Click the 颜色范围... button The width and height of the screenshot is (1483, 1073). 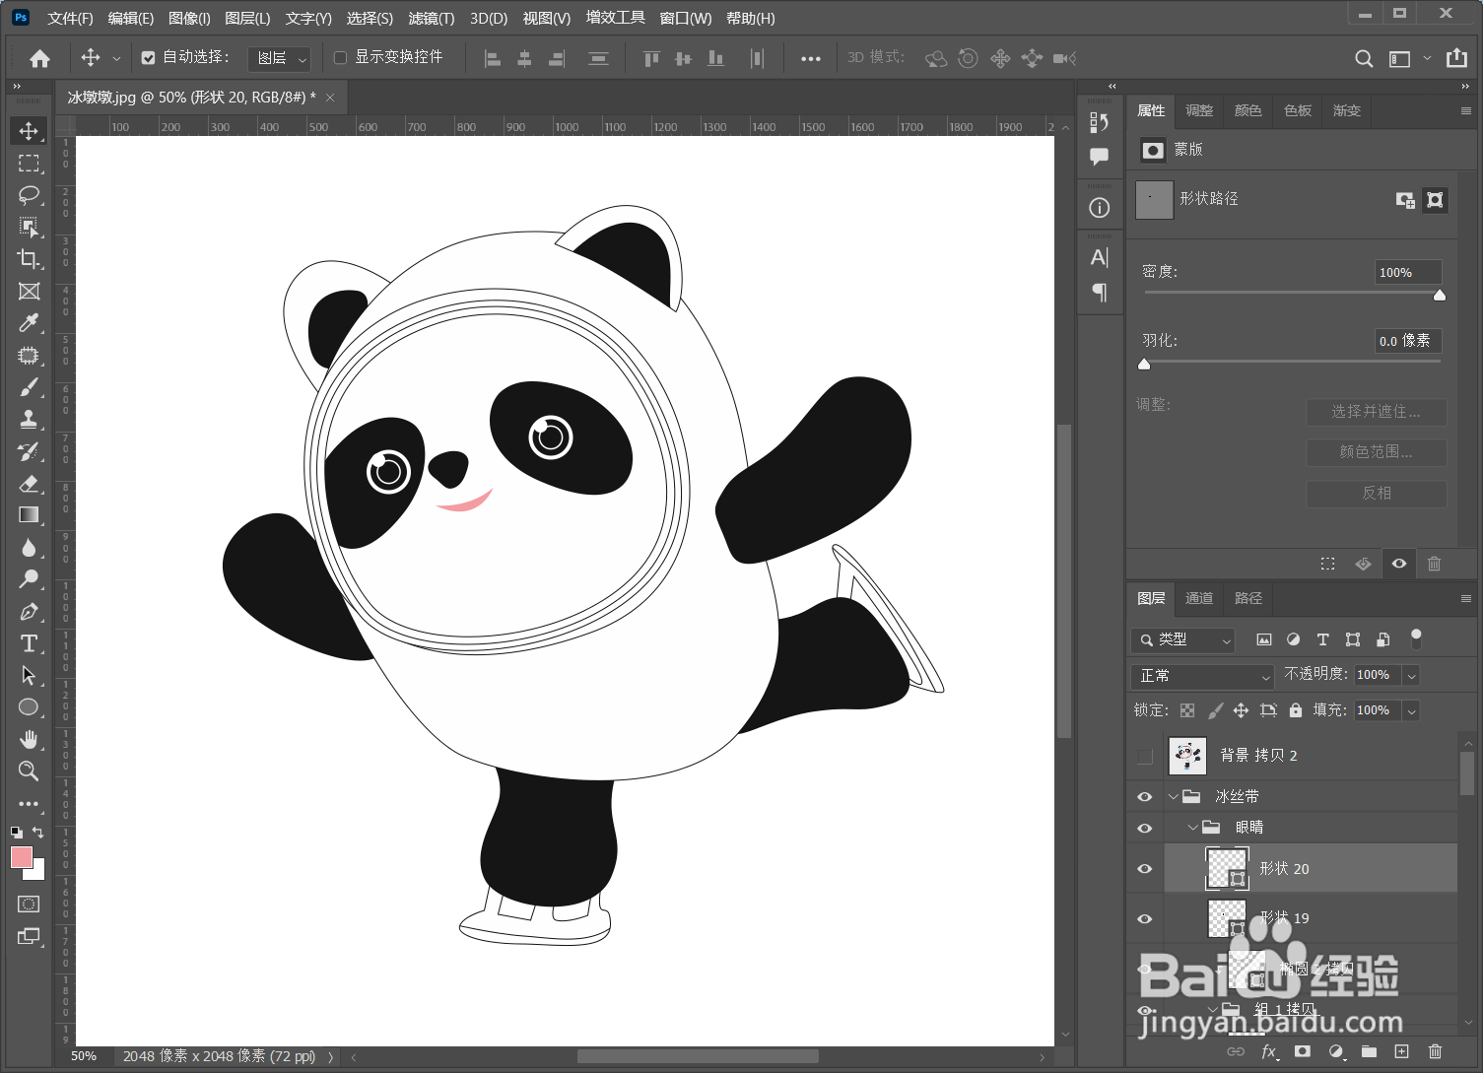click(x=1377, y=452)
